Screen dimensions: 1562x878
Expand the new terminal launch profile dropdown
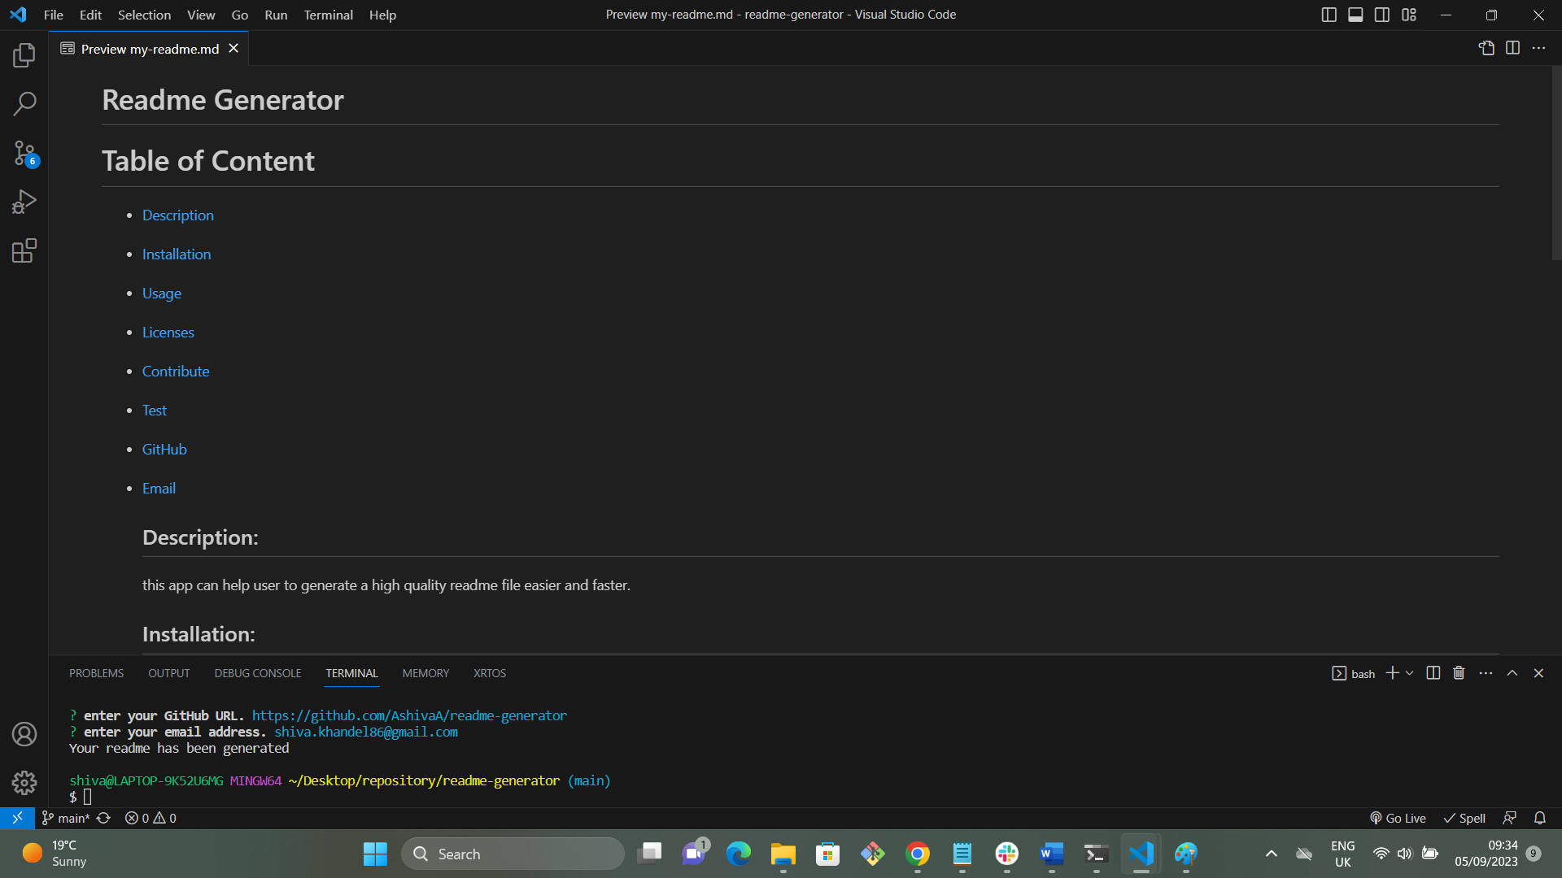coord(1410,673)
